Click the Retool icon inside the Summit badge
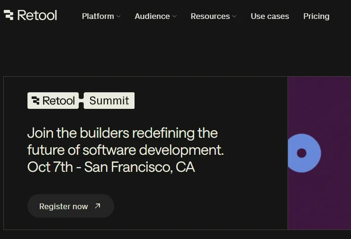Screen dimensions: 351x239 click(36, 101)
